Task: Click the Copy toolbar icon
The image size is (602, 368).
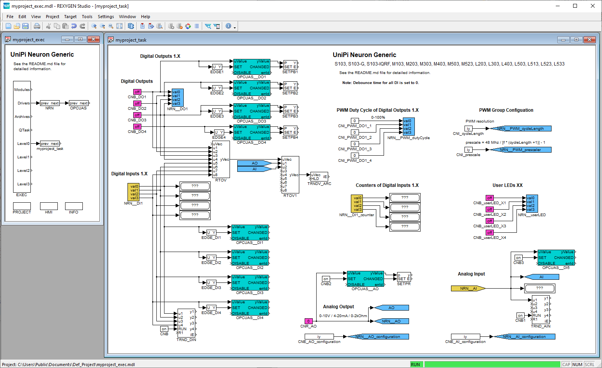Action: tap(57, 26)
